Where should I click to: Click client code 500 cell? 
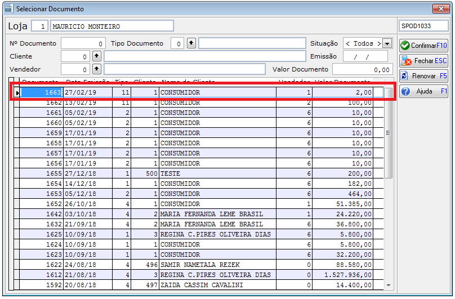145,173
